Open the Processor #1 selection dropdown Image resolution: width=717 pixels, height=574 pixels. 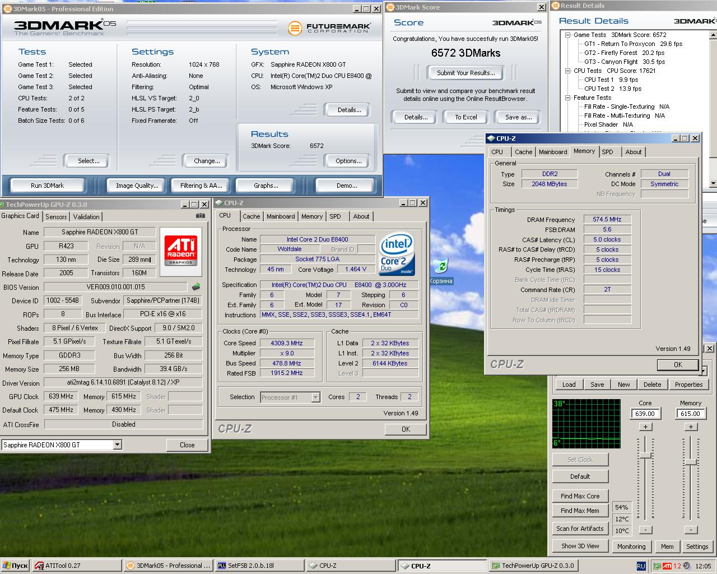(x=315, y=397)
